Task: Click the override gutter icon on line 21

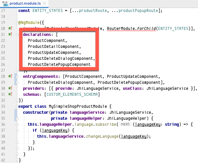Action: point(10,34)
